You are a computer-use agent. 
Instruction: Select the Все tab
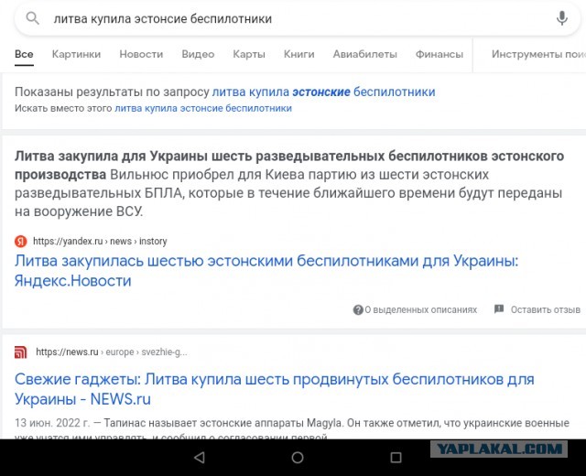(24, 54)
